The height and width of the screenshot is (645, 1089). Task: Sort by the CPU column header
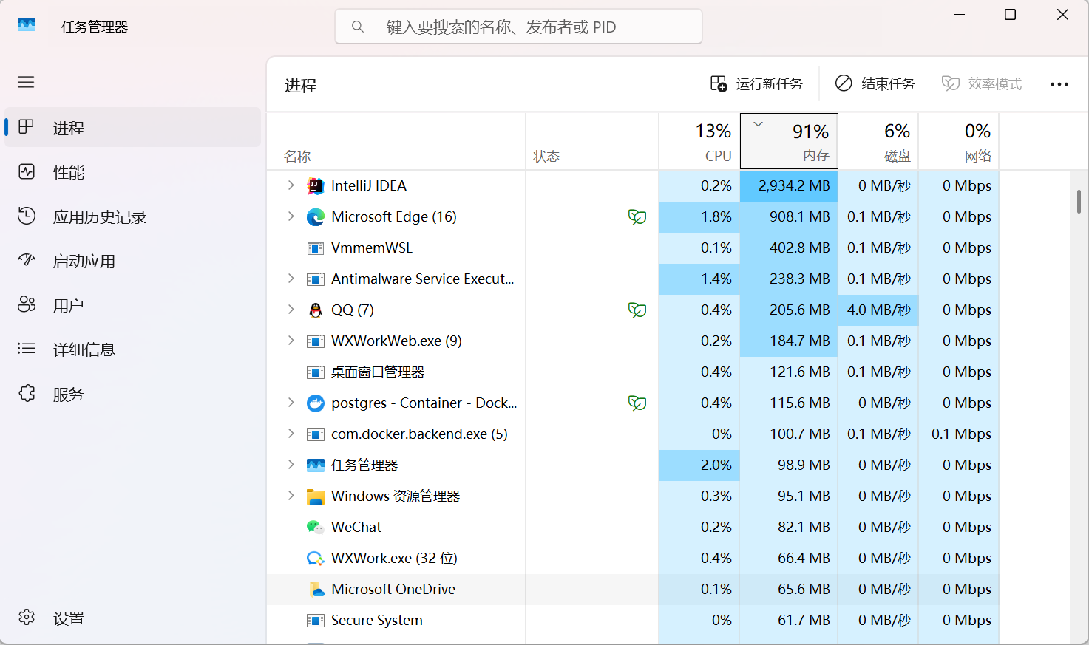coord(699,141)
